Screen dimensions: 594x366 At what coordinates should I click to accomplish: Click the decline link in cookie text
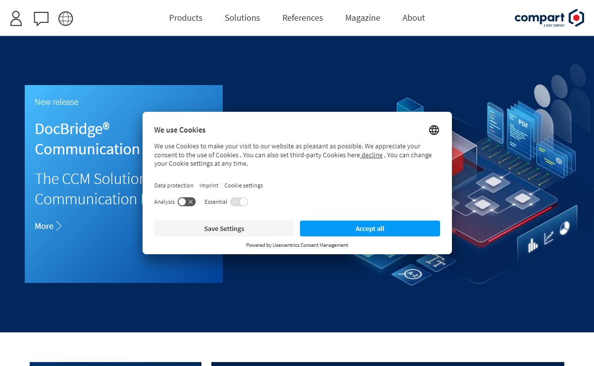(372, 155)
